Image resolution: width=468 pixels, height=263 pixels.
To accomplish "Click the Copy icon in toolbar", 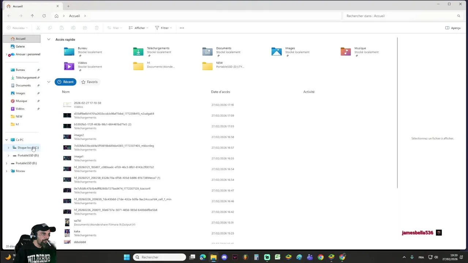I will tap(50, 28).
